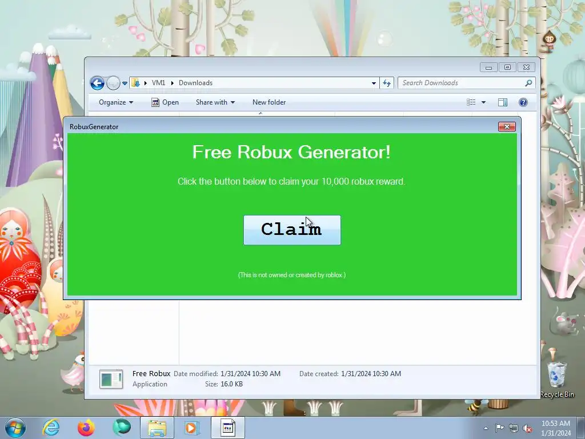
Task: Click the muted volume tray icon
Action: tap(527, 428)
